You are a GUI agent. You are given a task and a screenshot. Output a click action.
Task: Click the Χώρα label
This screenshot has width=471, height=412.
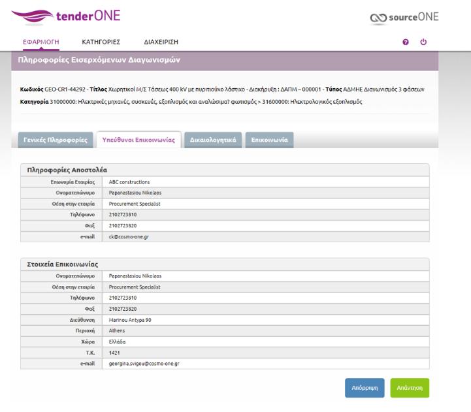pos(88,341)
